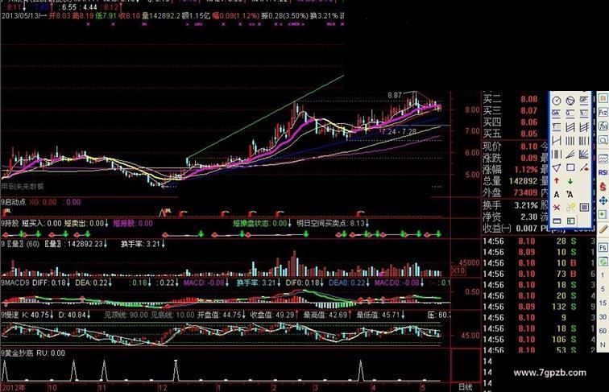Select the circle-with-chord drawing tool
This screenshot has width=609, height=392.
pyautogui.click(x=570, y=101)
